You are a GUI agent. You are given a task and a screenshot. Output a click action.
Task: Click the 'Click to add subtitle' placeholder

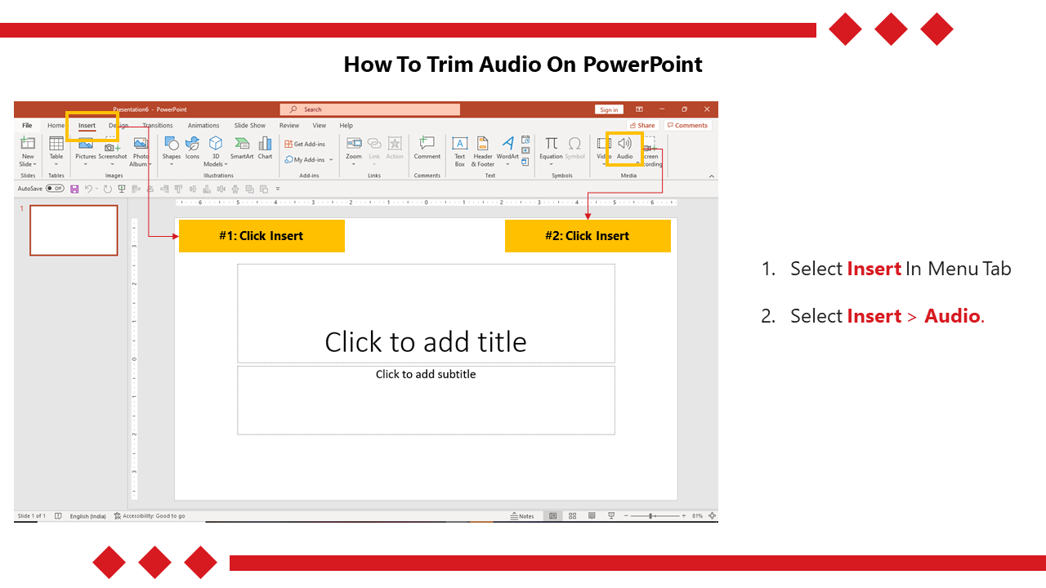click(426, 400)
